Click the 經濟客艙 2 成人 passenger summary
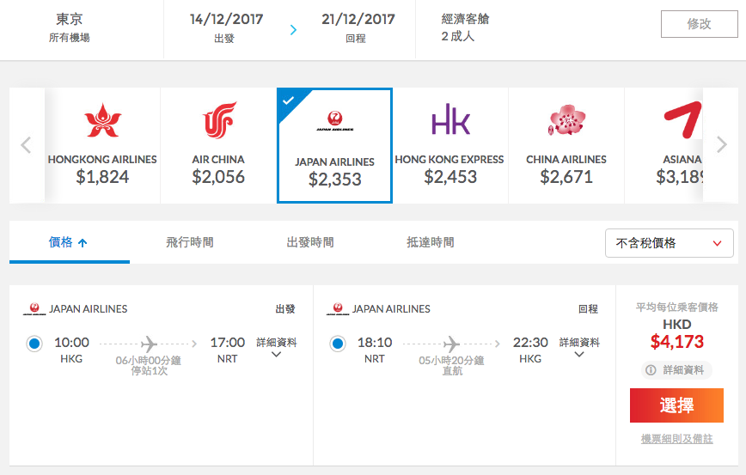Viewport: 746px width, 475px height. pos(464,27)
